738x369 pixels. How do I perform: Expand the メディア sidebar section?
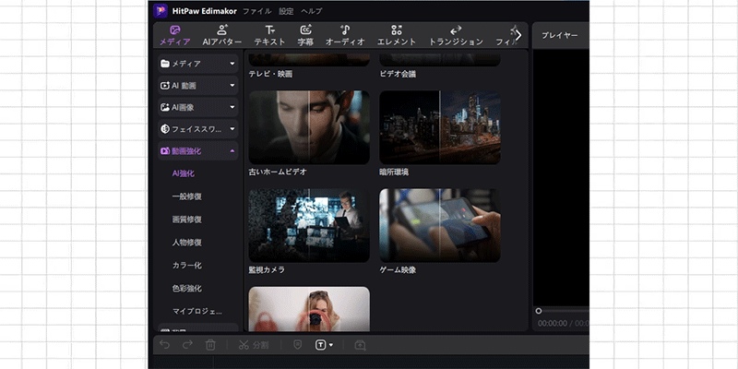(x=197, y=64)
